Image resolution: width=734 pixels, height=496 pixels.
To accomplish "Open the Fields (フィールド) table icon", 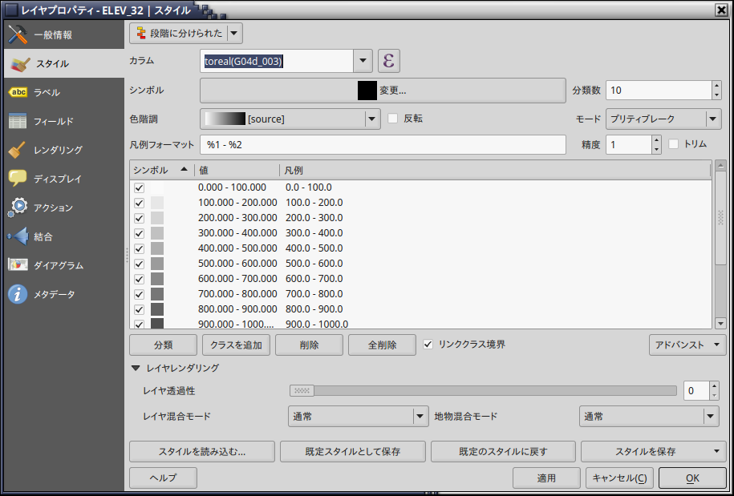I will click(18, 121).
